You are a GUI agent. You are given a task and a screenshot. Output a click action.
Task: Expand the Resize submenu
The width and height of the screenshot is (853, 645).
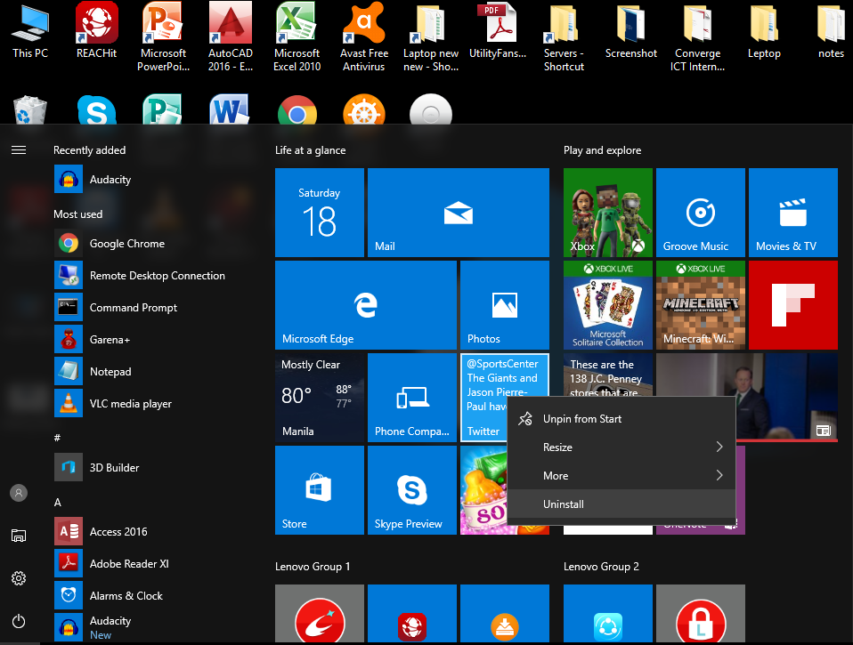coord(621,447)
